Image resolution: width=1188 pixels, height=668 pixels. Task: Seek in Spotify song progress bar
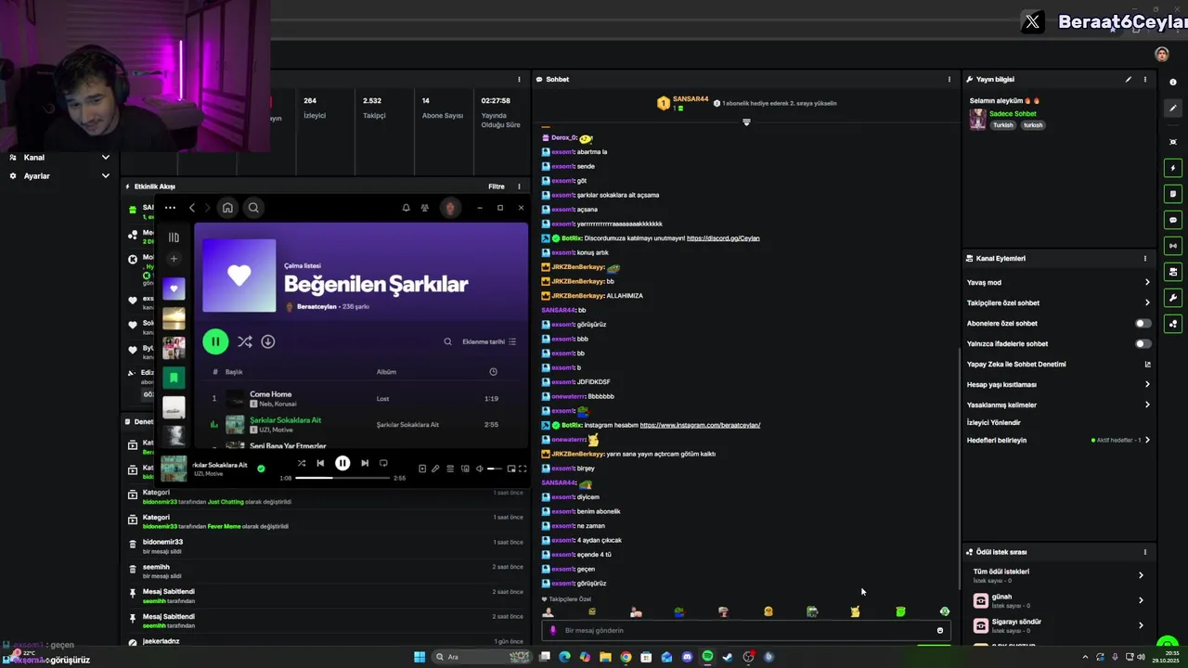pos(344,478)
